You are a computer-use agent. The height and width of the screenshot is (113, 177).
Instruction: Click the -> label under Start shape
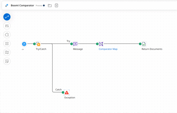[23, 49]
